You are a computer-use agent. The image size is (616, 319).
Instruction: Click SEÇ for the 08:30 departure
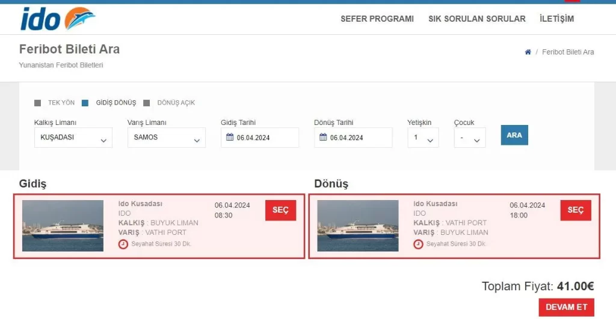[280, 210]
